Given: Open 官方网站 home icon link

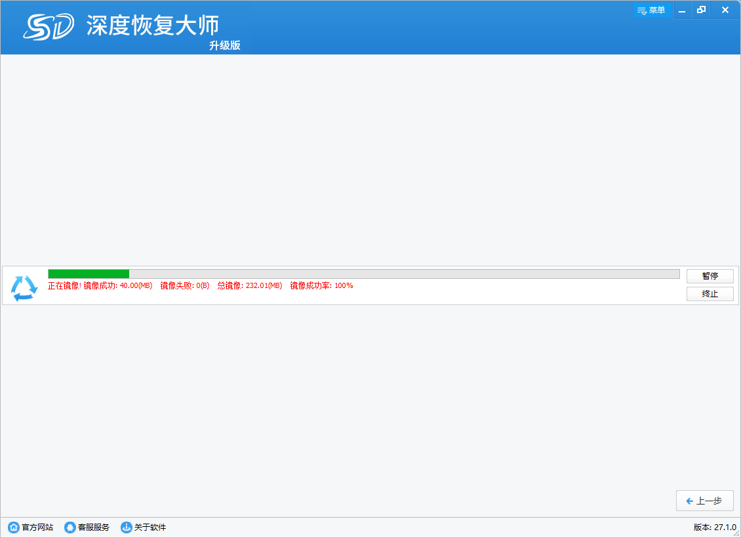Looking at the screenshot, I should (x=31, y=528).
